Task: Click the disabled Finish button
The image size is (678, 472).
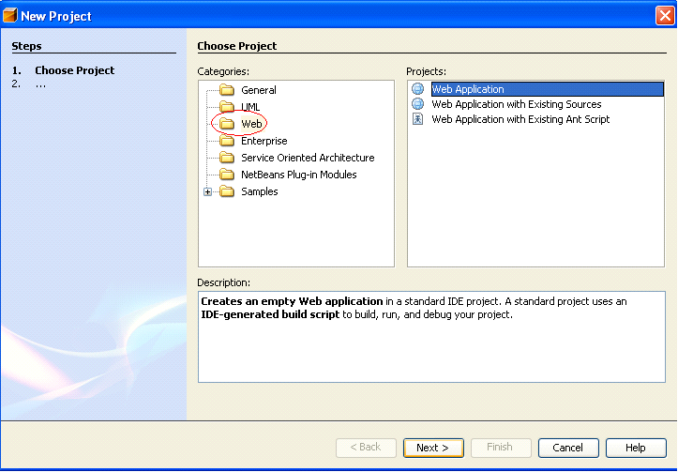Action: click(501, 448)
